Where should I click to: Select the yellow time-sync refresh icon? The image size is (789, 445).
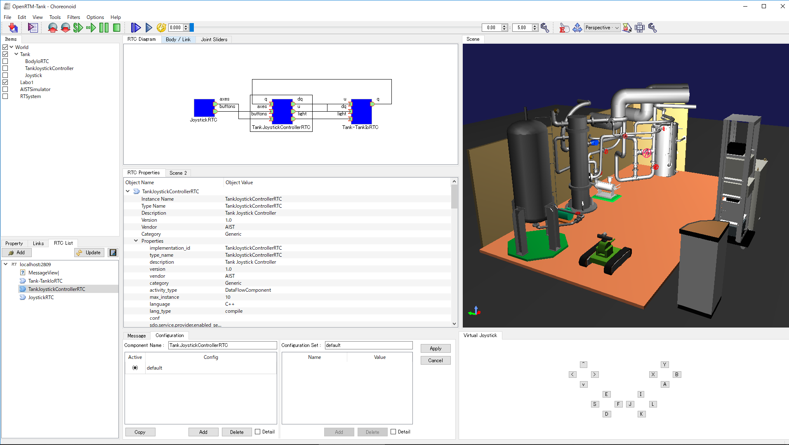point(161,28)
